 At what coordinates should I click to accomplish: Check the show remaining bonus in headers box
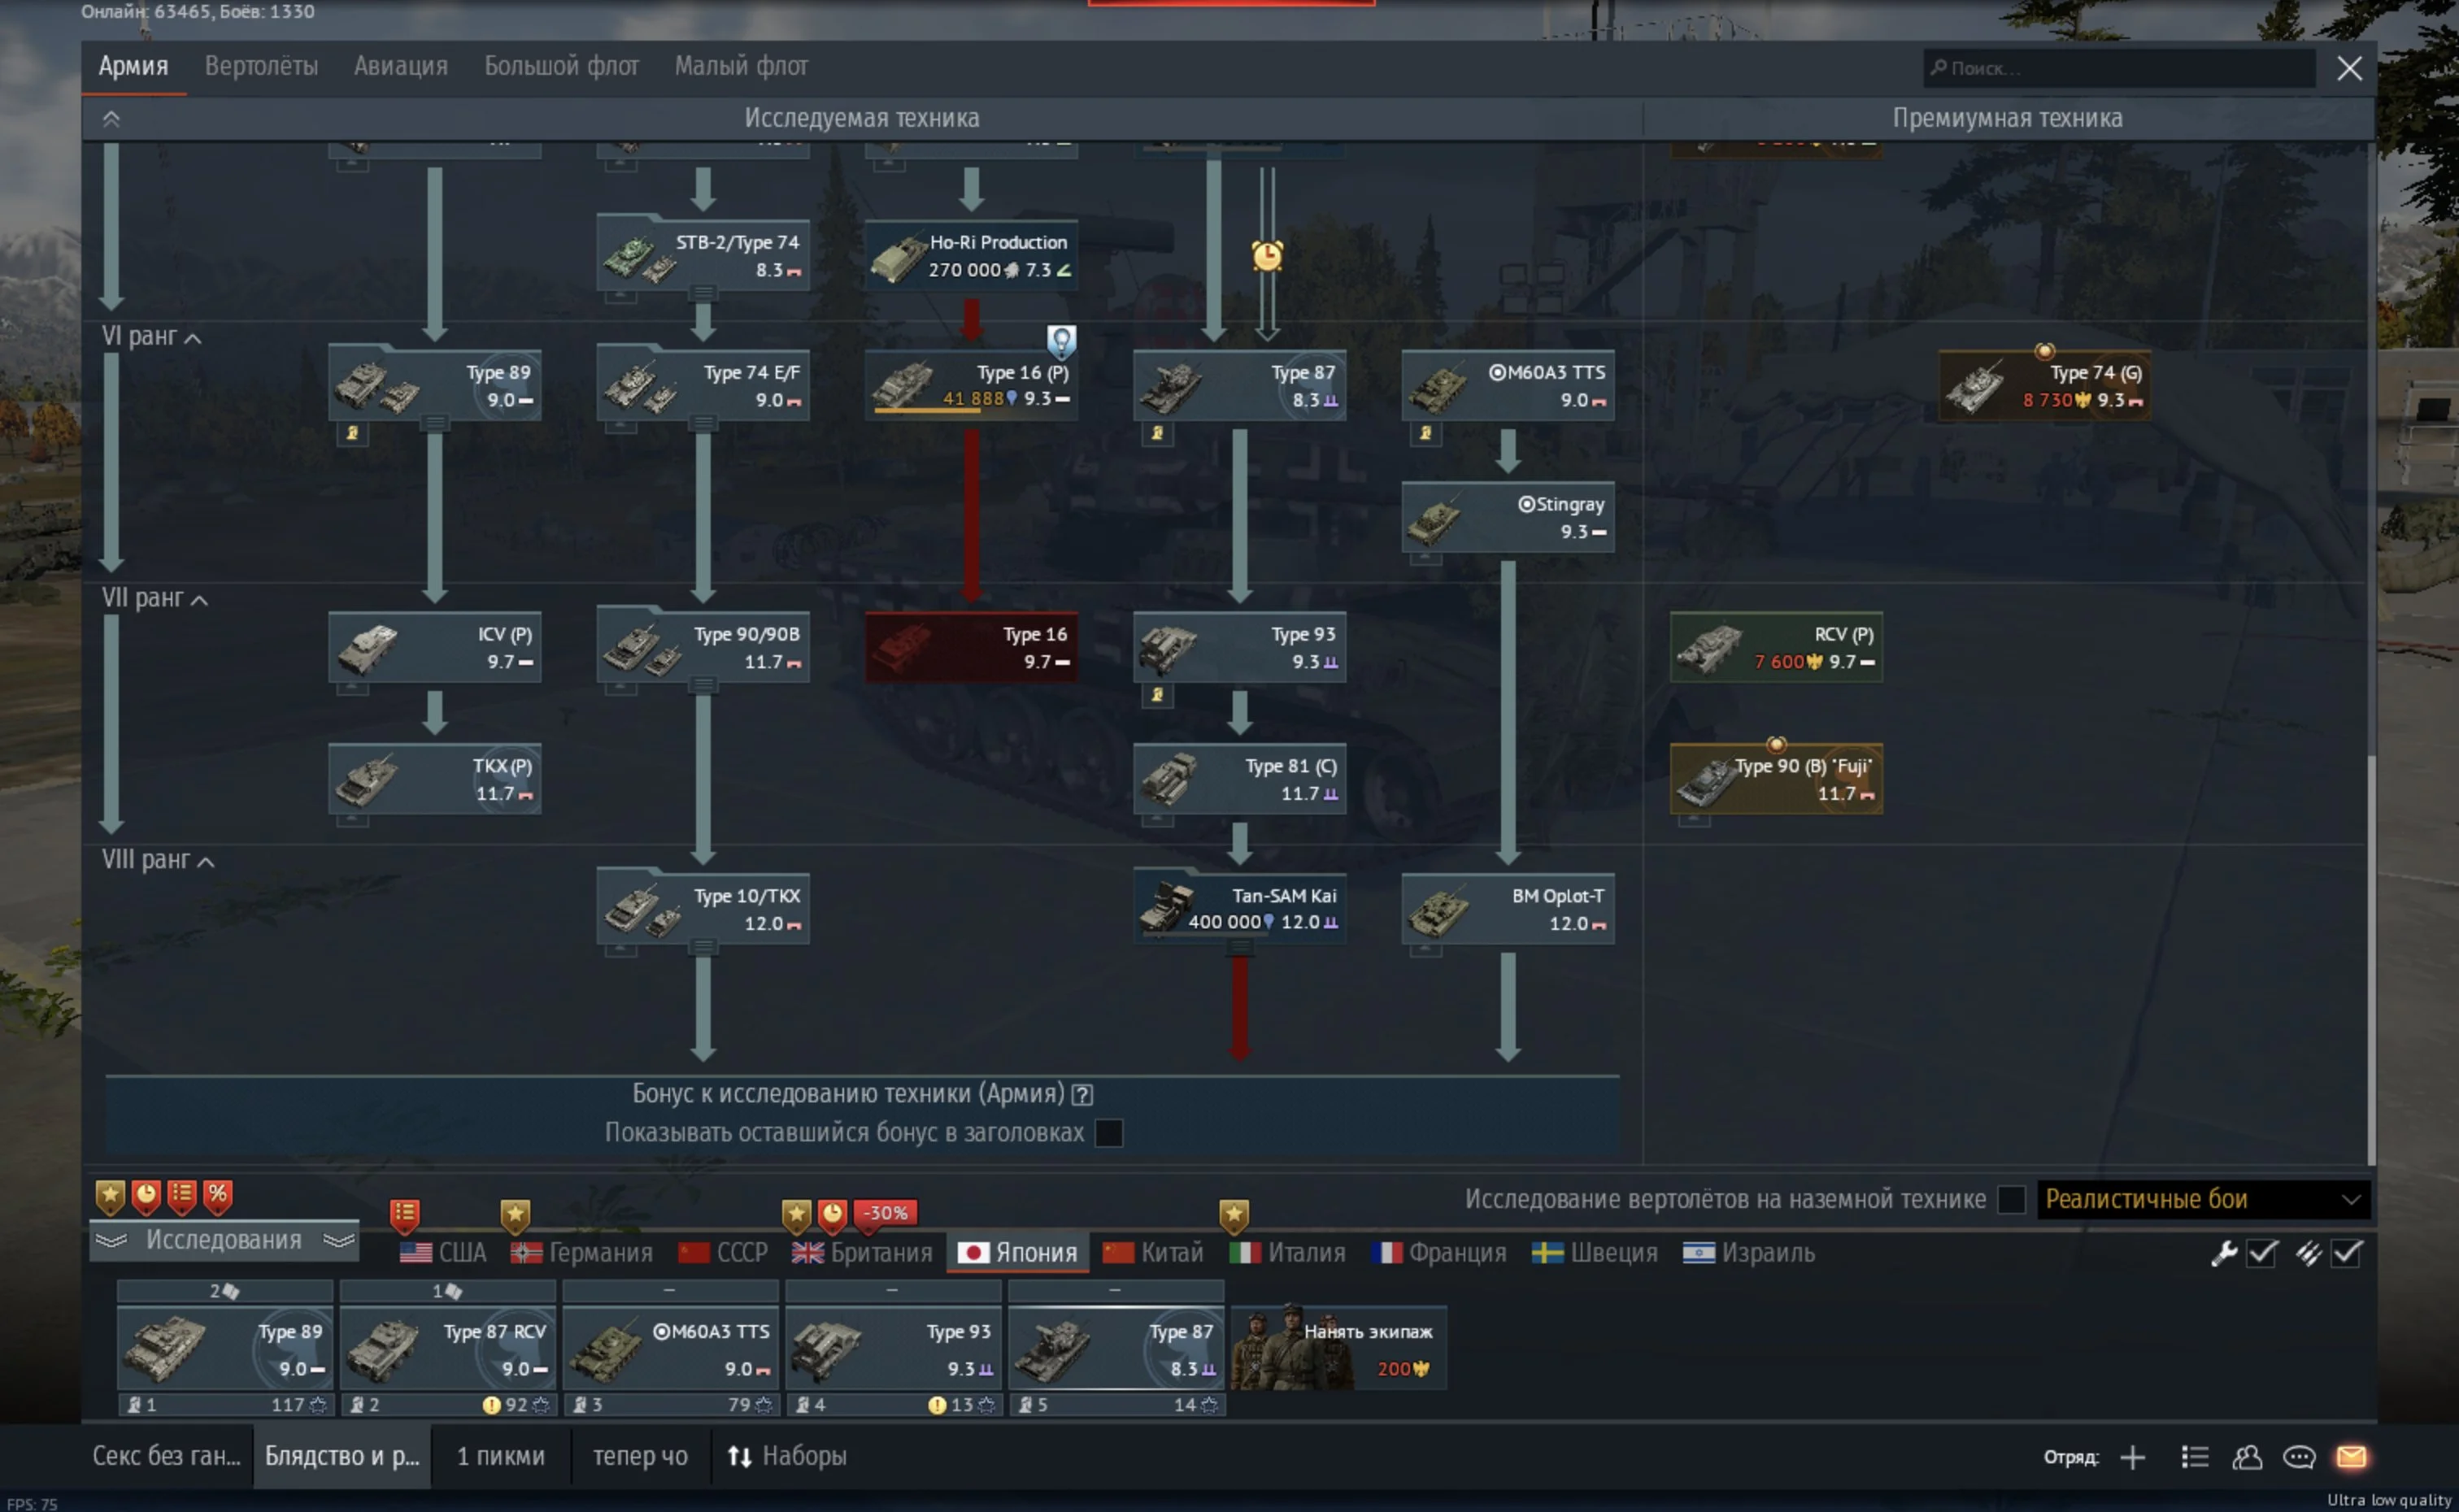(x=1109, y=1133)
